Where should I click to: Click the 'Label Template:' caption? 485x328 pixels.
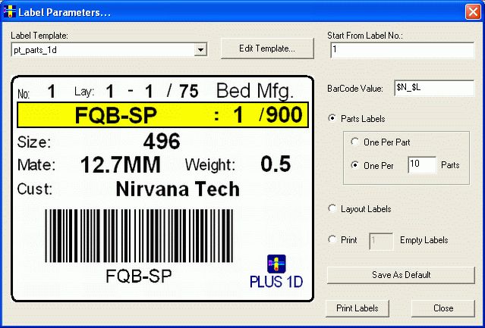click(39, 36)
